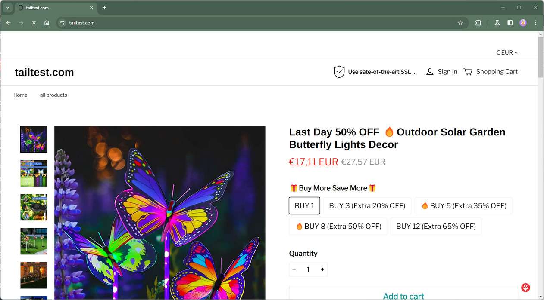Open Chrome's three-dot menu
The height and width of the screenshot is (300, 544).
point(536,23)
